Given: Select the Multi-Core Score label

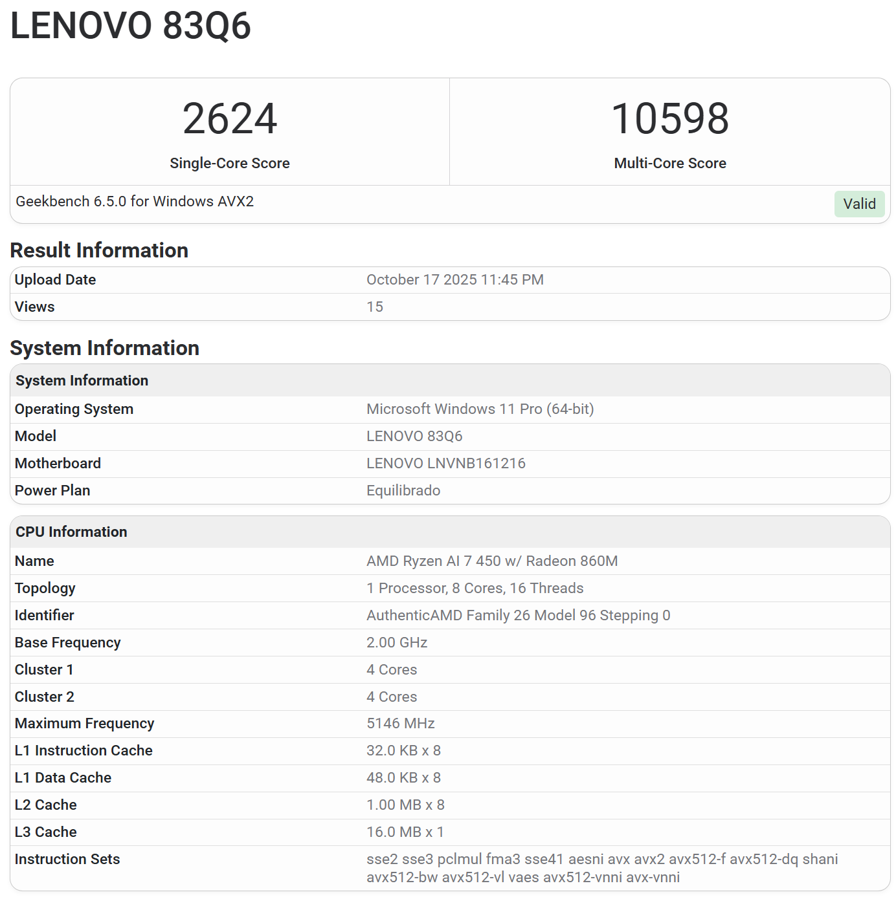Looking at the screenshot, I should 669,163.
